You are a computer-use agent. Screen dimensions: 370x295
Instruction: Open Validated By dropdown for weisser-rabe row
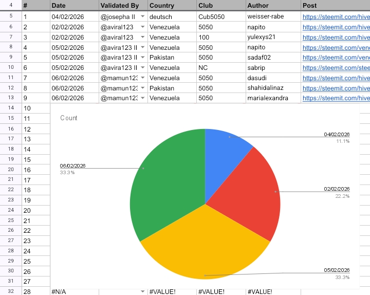pos(142,16)
